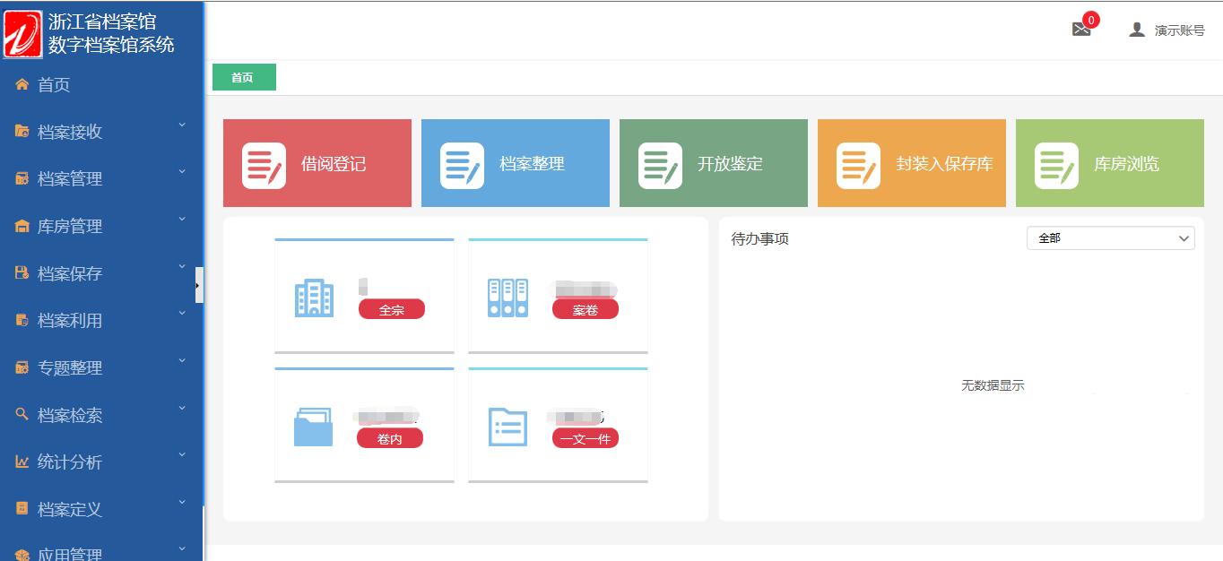Click the 封装入保存库 notepad icon
Viewport: 1223px width, 561px height.
(858, 166)
